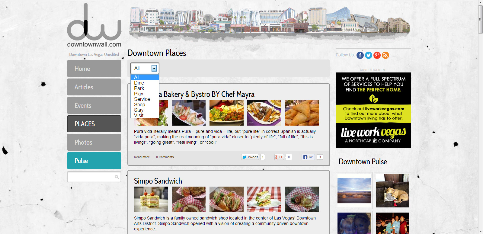The height and width of the screenshot is (234, 483).
Task: Open the Pulse section in sidebar
Action: coord(94,161)
